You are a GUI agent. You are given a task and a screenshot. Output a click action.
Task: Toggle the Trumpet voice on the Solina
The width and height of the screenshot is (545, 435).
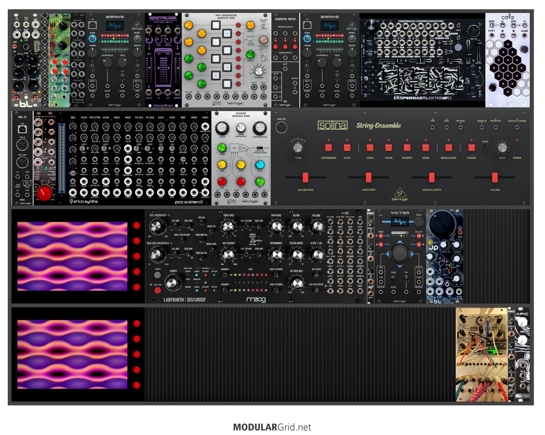(407, 148)
